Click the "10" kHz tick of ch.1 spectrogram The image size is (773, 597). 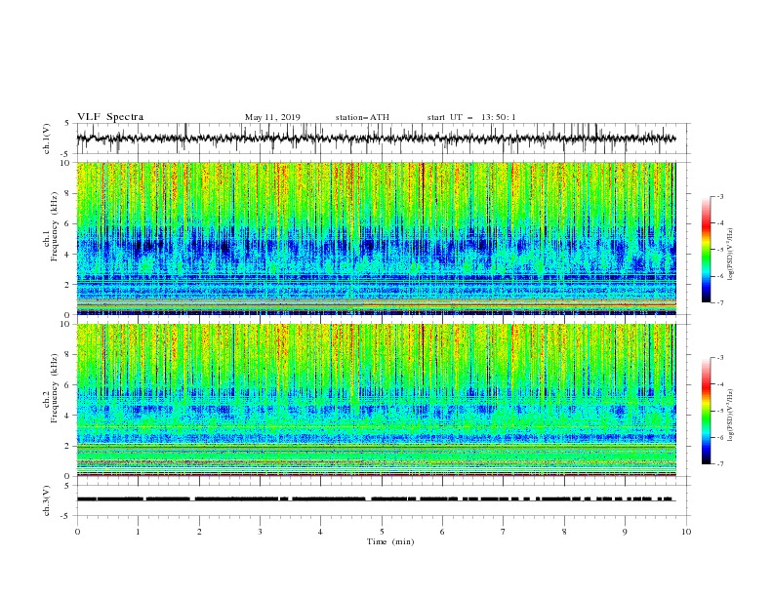tap(67, 163)
